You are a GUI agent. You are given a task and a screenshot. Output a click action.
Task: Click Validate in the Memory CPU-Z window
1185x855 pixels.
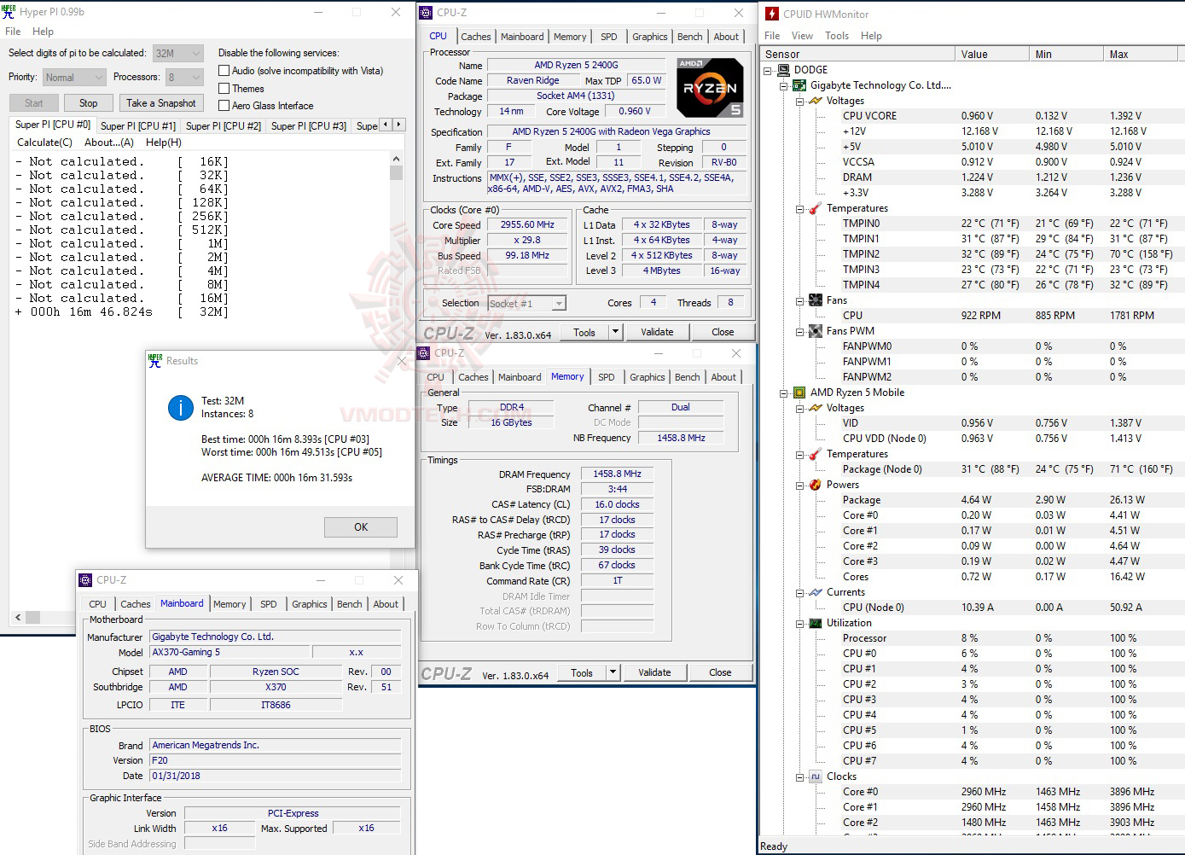[x=654, y=672]
